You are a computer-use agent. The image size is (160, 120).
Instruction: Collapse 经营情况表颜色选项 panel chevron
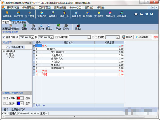(x=30, y=93)
